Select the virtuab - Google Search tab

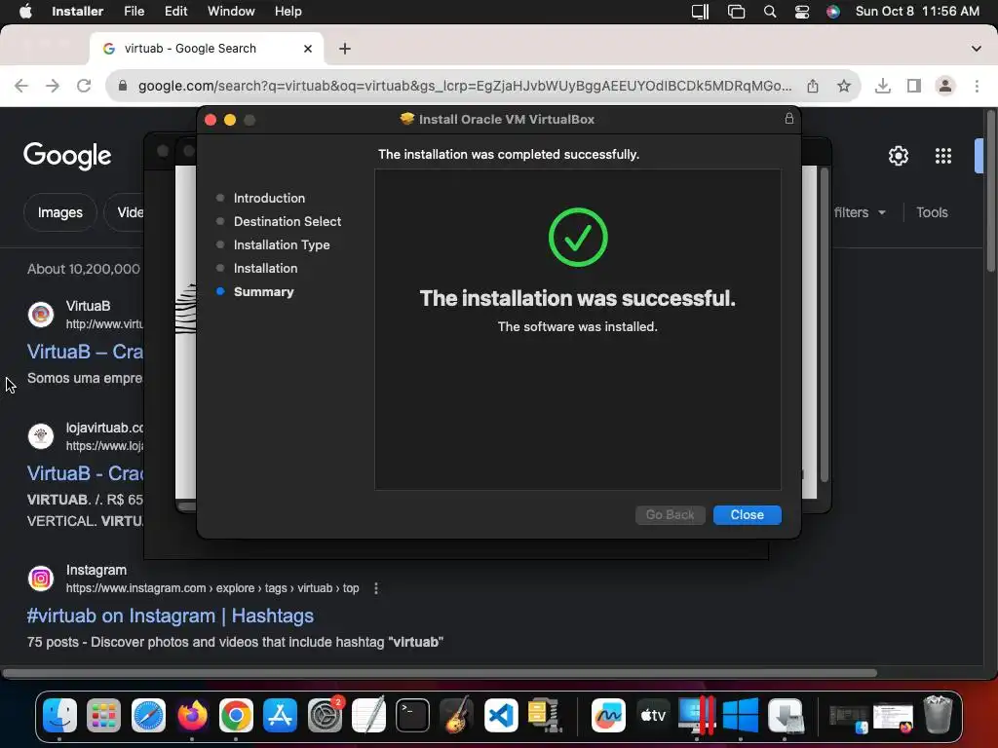point(207,49)
